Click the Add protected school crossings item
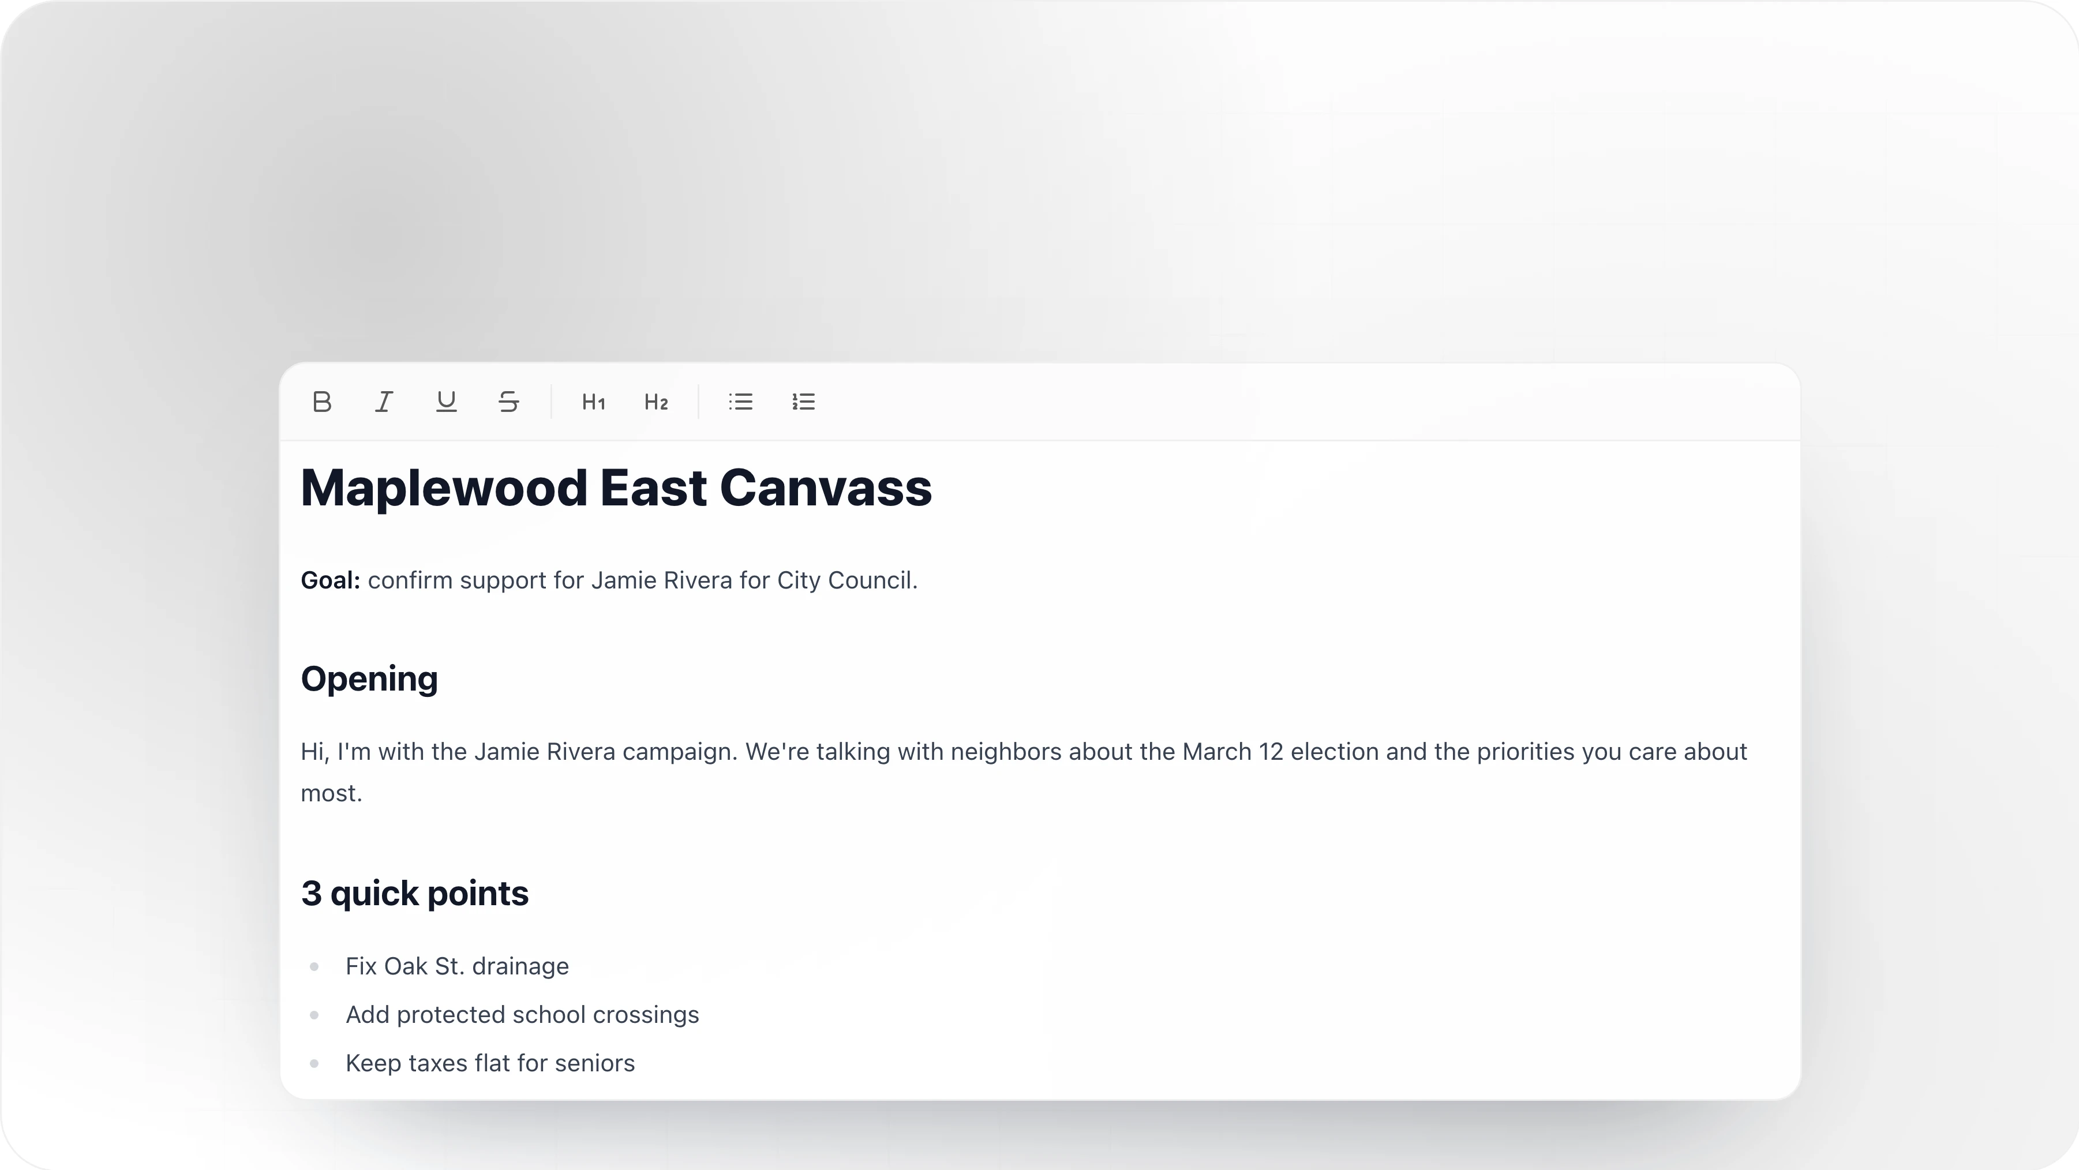 point(523,1014)
